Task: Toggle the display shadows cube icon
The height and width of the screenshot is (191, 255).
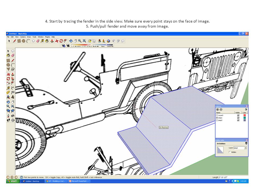Action: (x=68, y=45)
